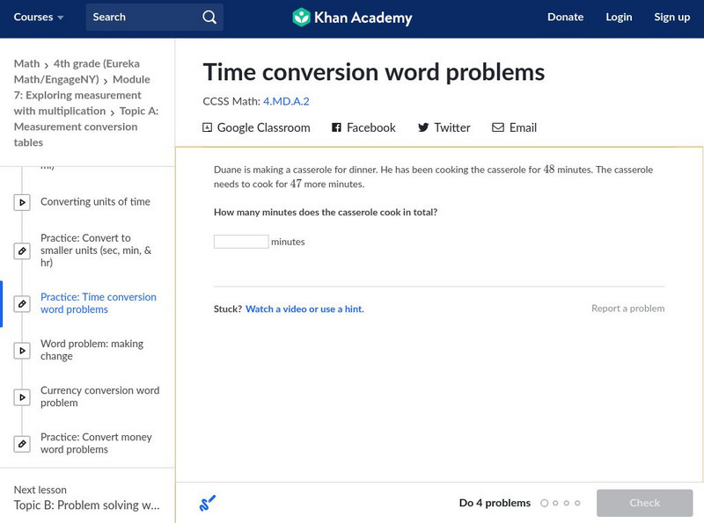Share via the Email icon
Screen dimensions: 704x523
[x=498, y=127]
